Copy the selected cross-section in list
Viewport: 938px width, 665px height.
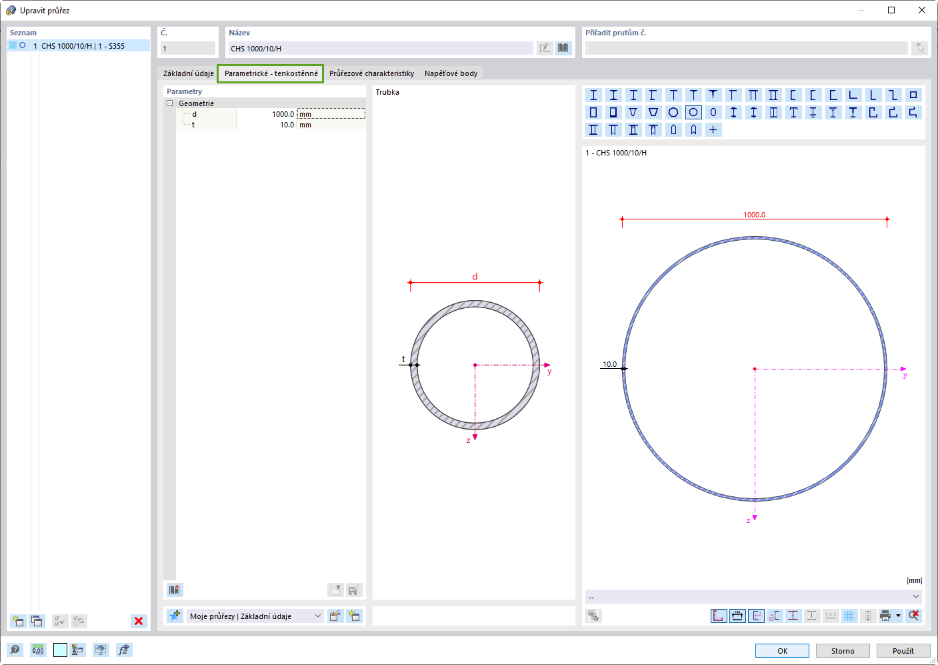[37, 621]
